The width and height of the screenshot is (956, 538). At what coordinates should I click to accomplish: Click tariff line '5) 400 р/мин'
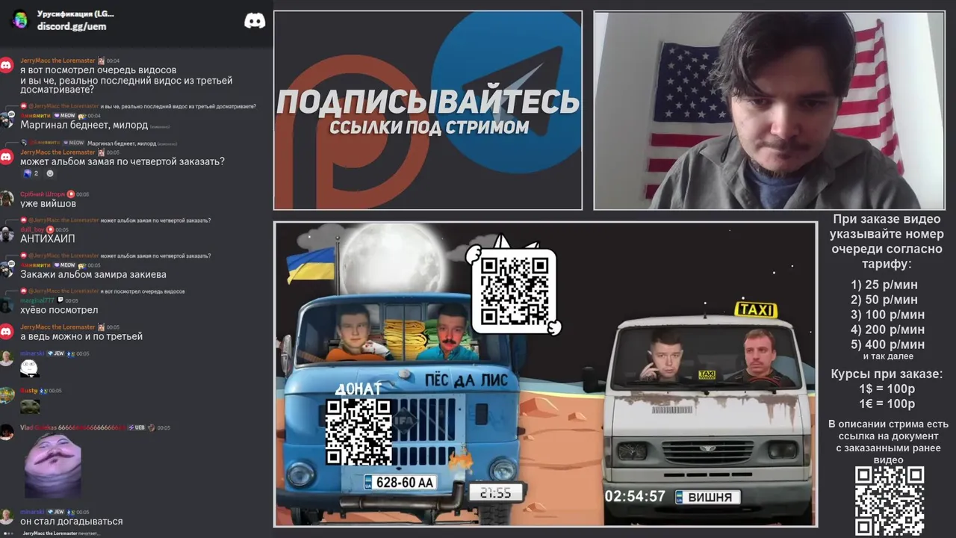coord(887,344)
